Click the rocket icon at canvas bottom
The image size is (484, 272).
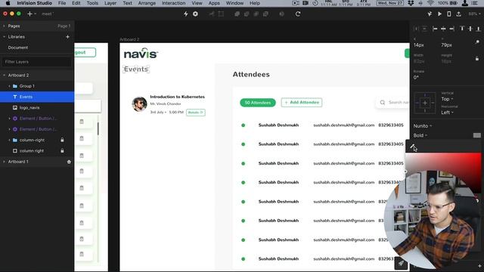pyautogui.click(x=401, y=263)
